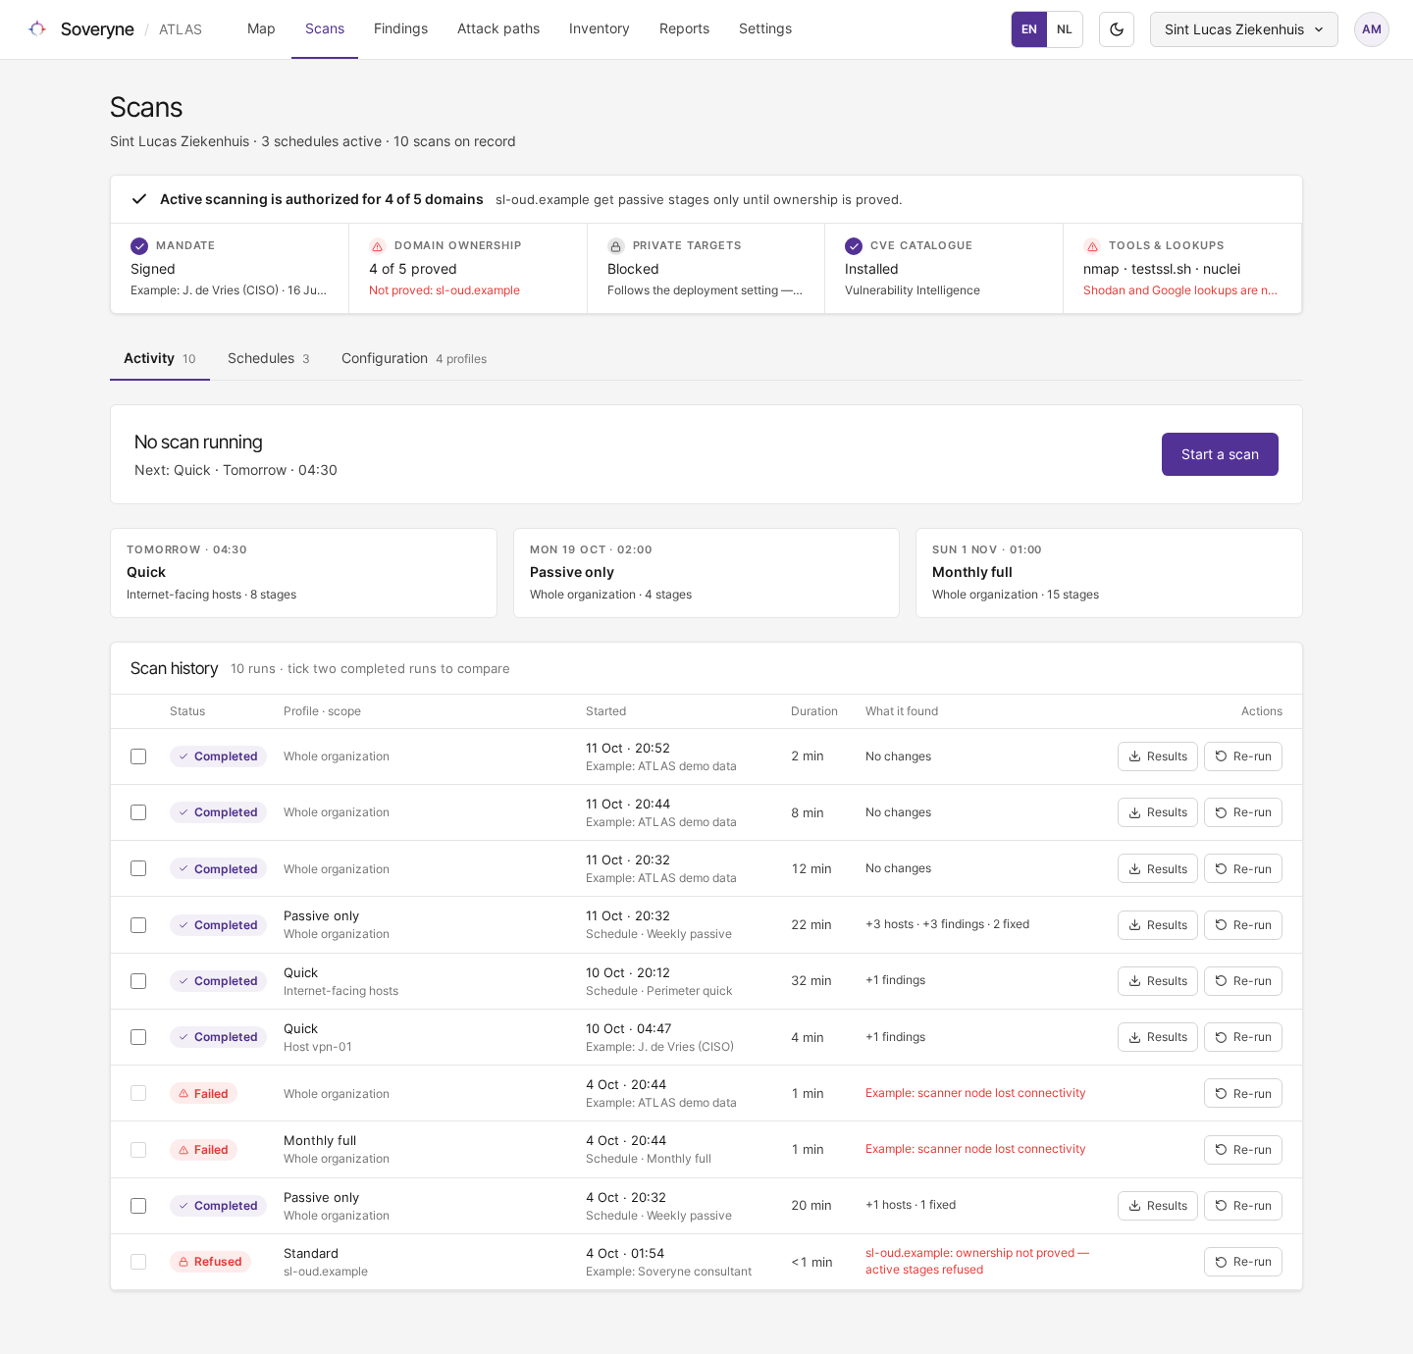Click the checkmark icon beside Active scanning authorized
Screen dimensions: 1413x1354
pos(139,199)
